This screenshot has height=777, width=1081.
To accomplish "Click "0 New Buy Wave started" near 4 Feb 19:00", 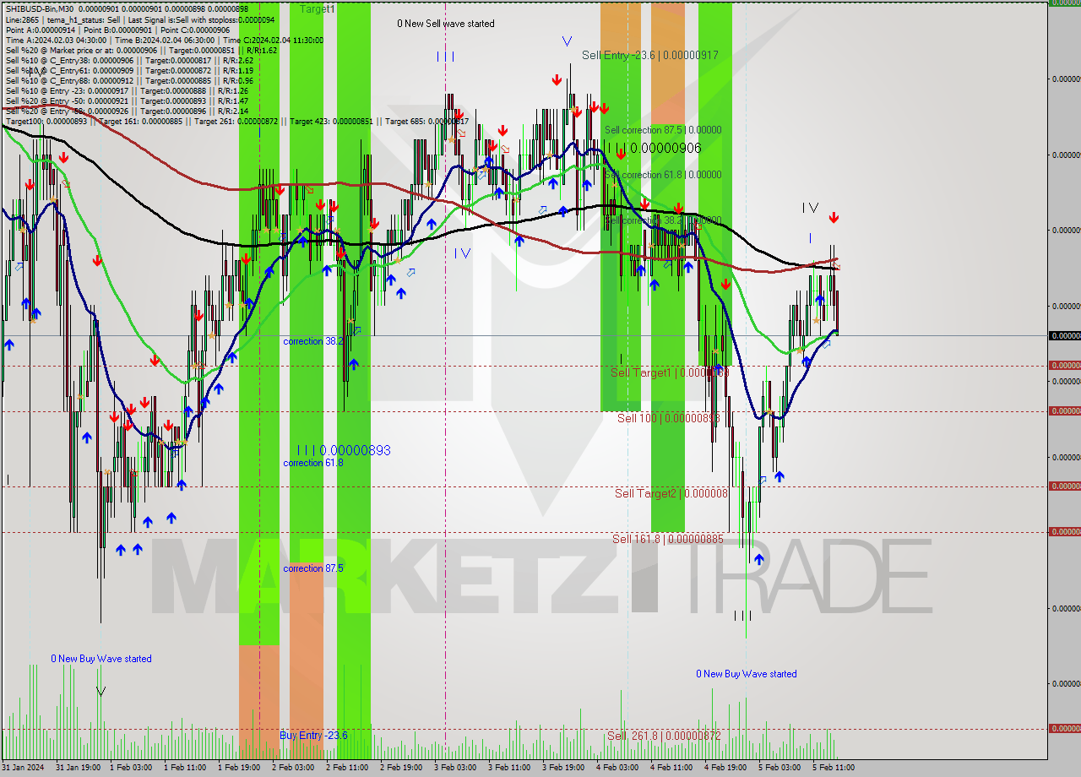I will point(747,674).
